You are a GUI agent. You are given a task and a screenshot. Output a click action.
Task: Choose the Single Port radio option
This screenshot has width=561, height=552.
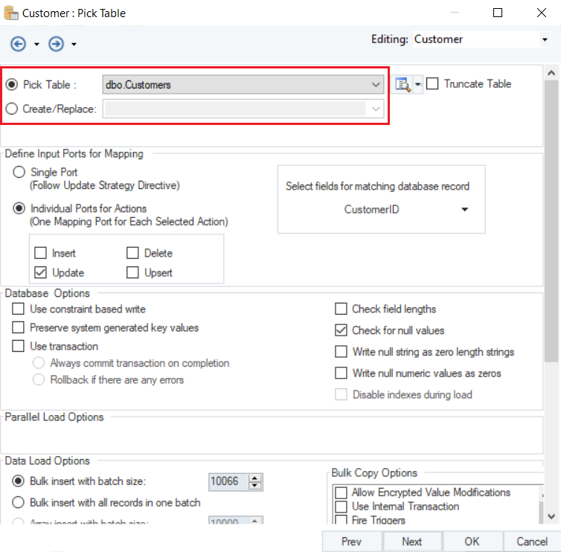pos(19,172)
